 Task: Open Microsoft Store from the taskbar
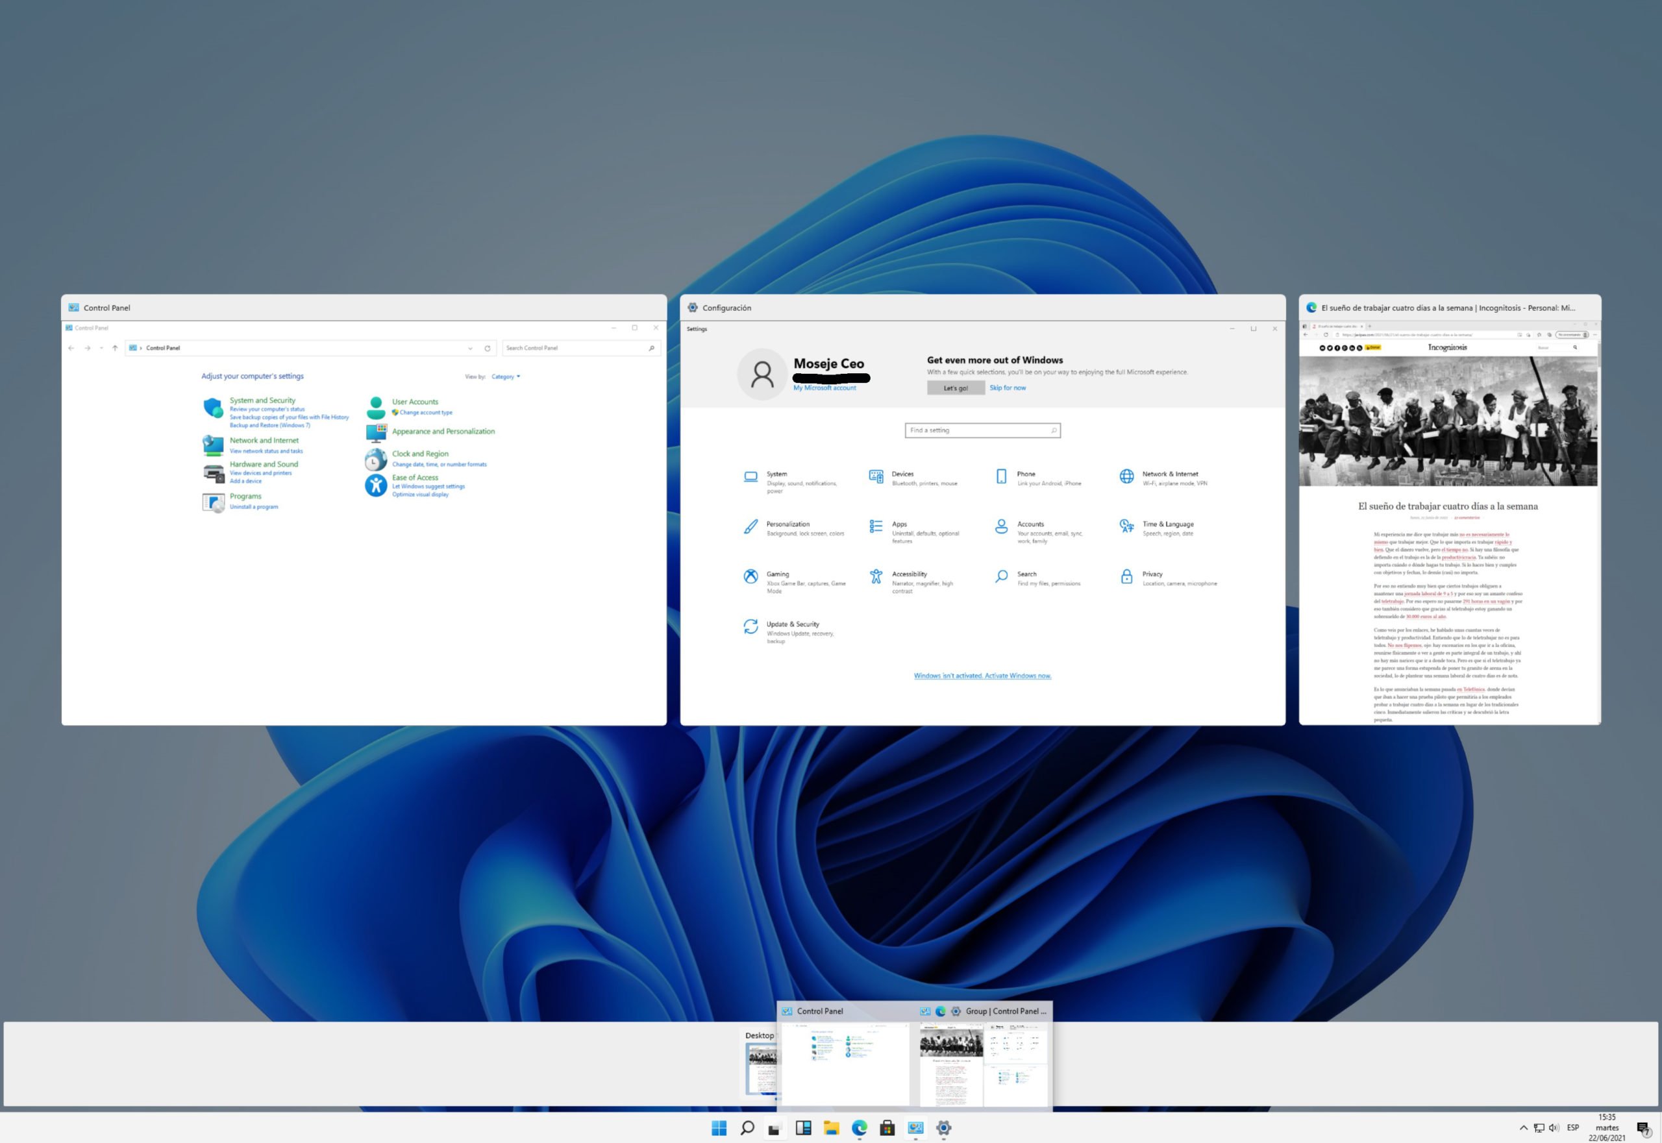point(887,1128)
